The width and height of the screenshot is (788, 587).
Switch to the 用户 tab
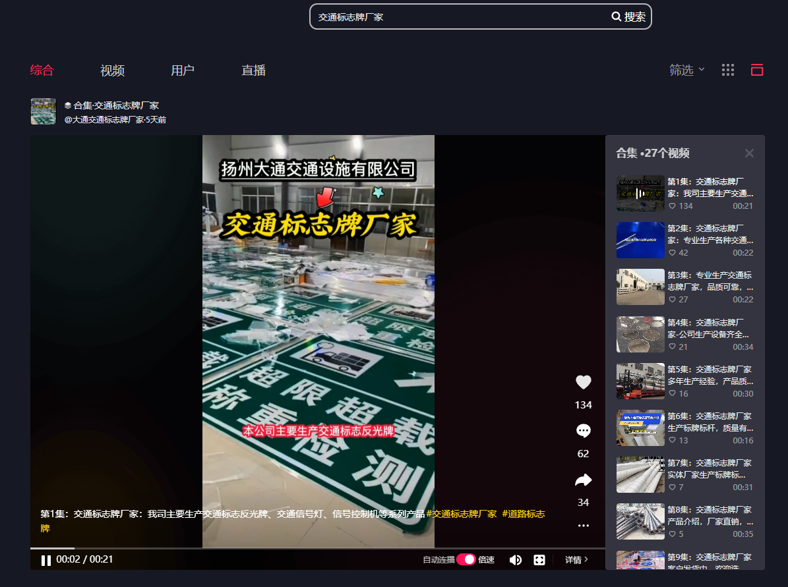click(183, 70)
